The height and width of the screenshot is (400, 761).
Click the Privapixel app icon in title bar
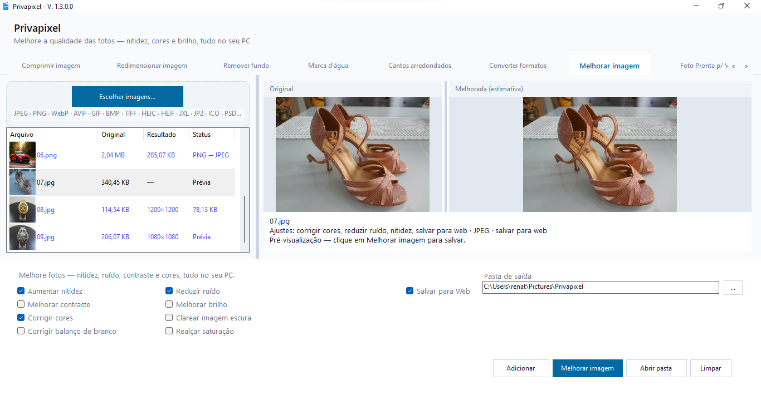coord(6,6)
